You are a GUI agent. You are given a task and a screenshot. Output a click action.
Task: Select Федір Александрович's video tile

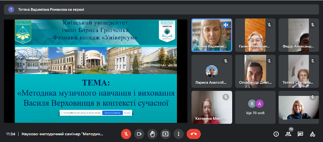click(299, 35)
